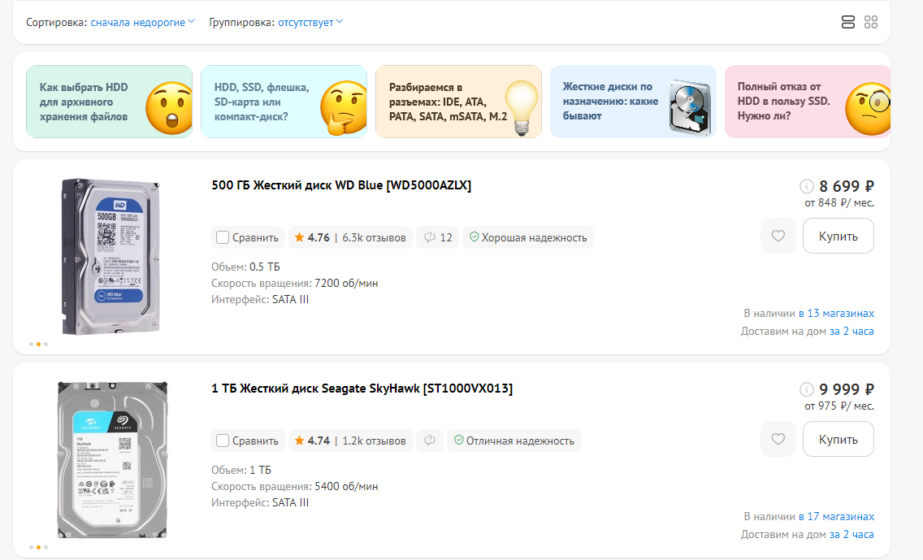The width and height of the screenshot is (923, 560).
Task: Buy the WD Blue 500 ГБ drive
Action: pos(838,236)
